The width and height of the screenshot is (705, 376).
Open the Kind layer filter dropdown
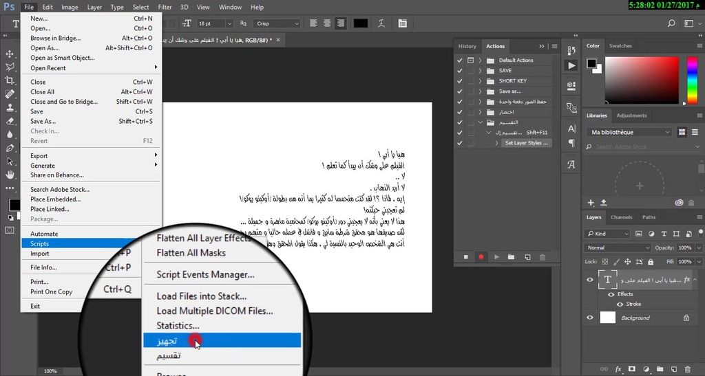click(x=607, y=234)
